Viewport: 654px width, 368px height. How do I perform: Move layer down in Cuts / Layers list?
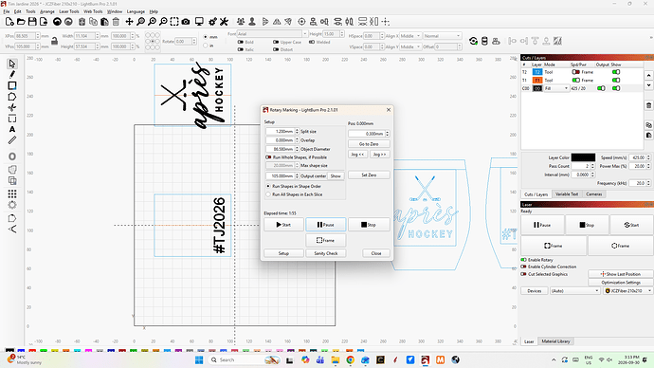pyautogui.click(x=648, y=85)
